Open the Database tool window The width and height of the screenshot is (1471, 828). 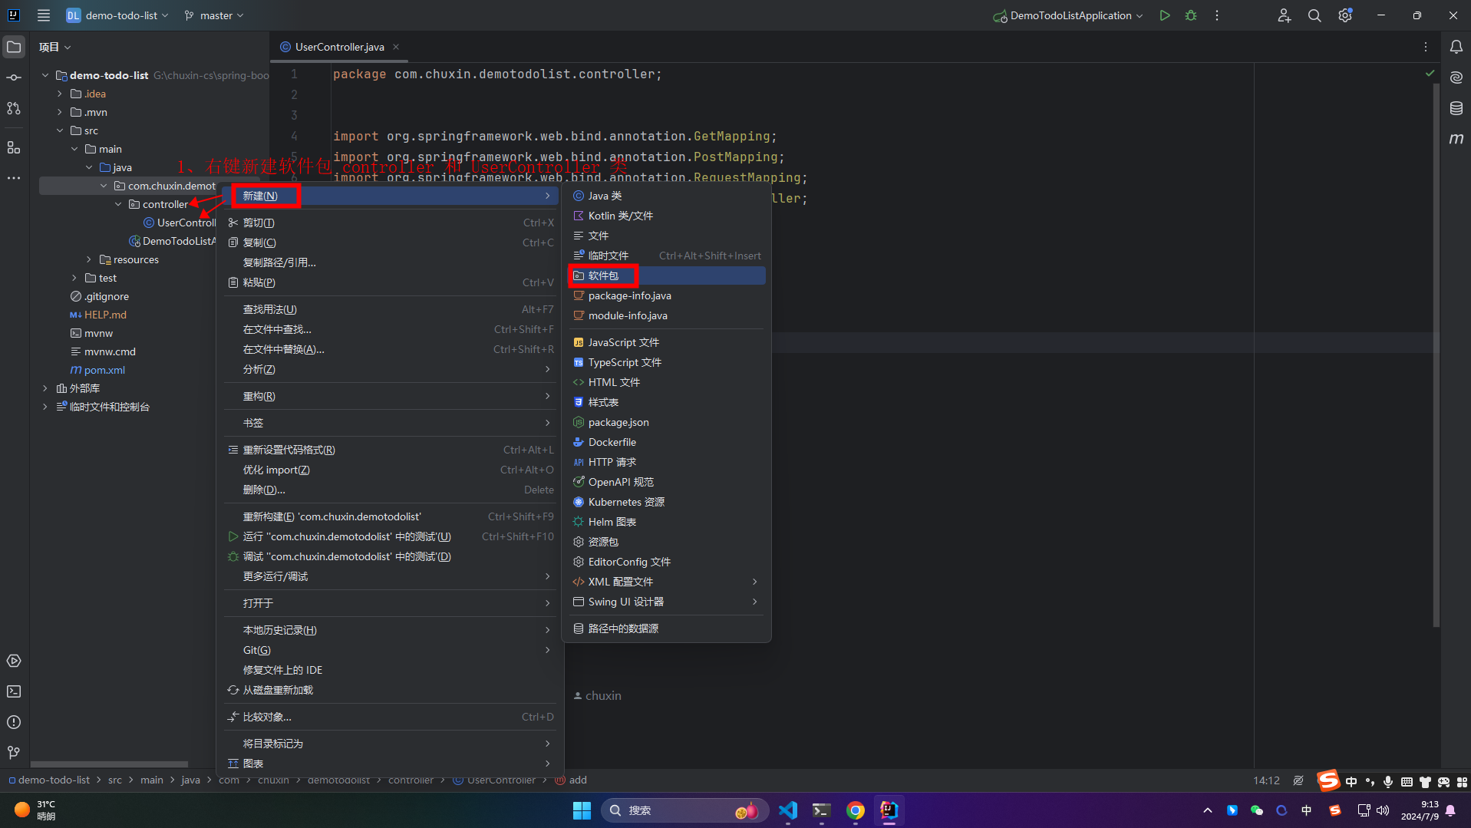1456,108
